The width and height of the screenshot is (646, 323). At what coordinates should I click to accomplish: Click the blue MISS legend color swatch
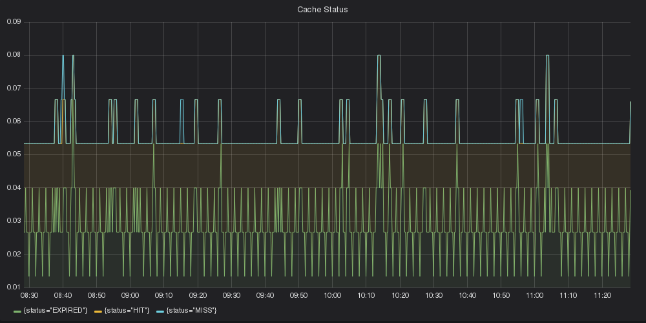[160, 311]
